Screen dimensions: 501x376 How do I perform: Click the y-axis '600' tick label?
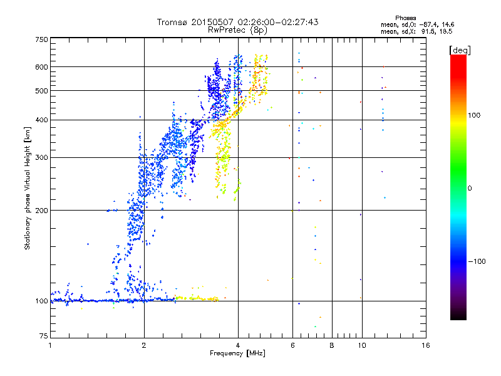(x=41, y=67)
